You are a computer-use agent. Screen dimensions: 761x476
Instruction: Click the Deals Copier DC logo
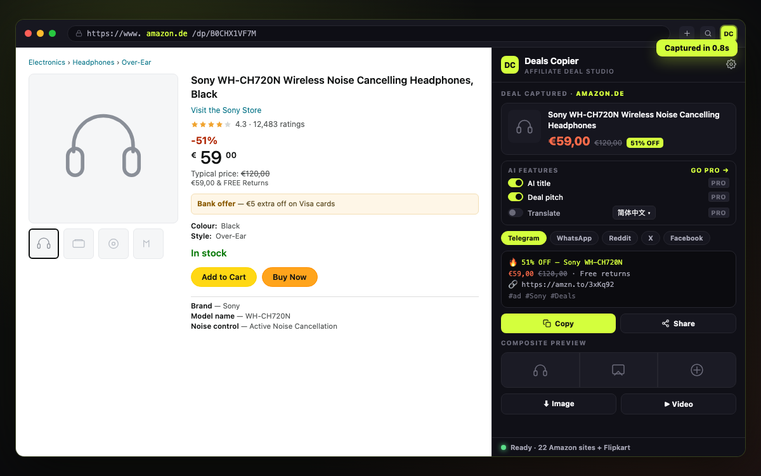(510, 65)
